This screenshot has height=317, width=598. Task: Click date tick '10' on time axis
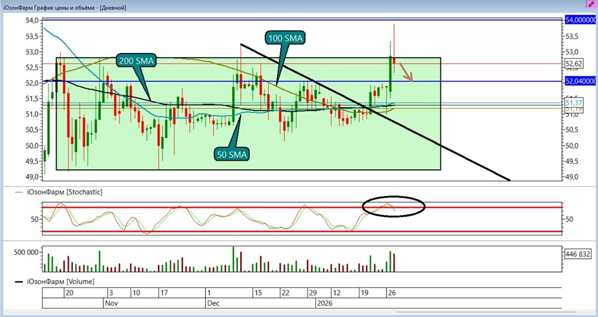point(136,293)
